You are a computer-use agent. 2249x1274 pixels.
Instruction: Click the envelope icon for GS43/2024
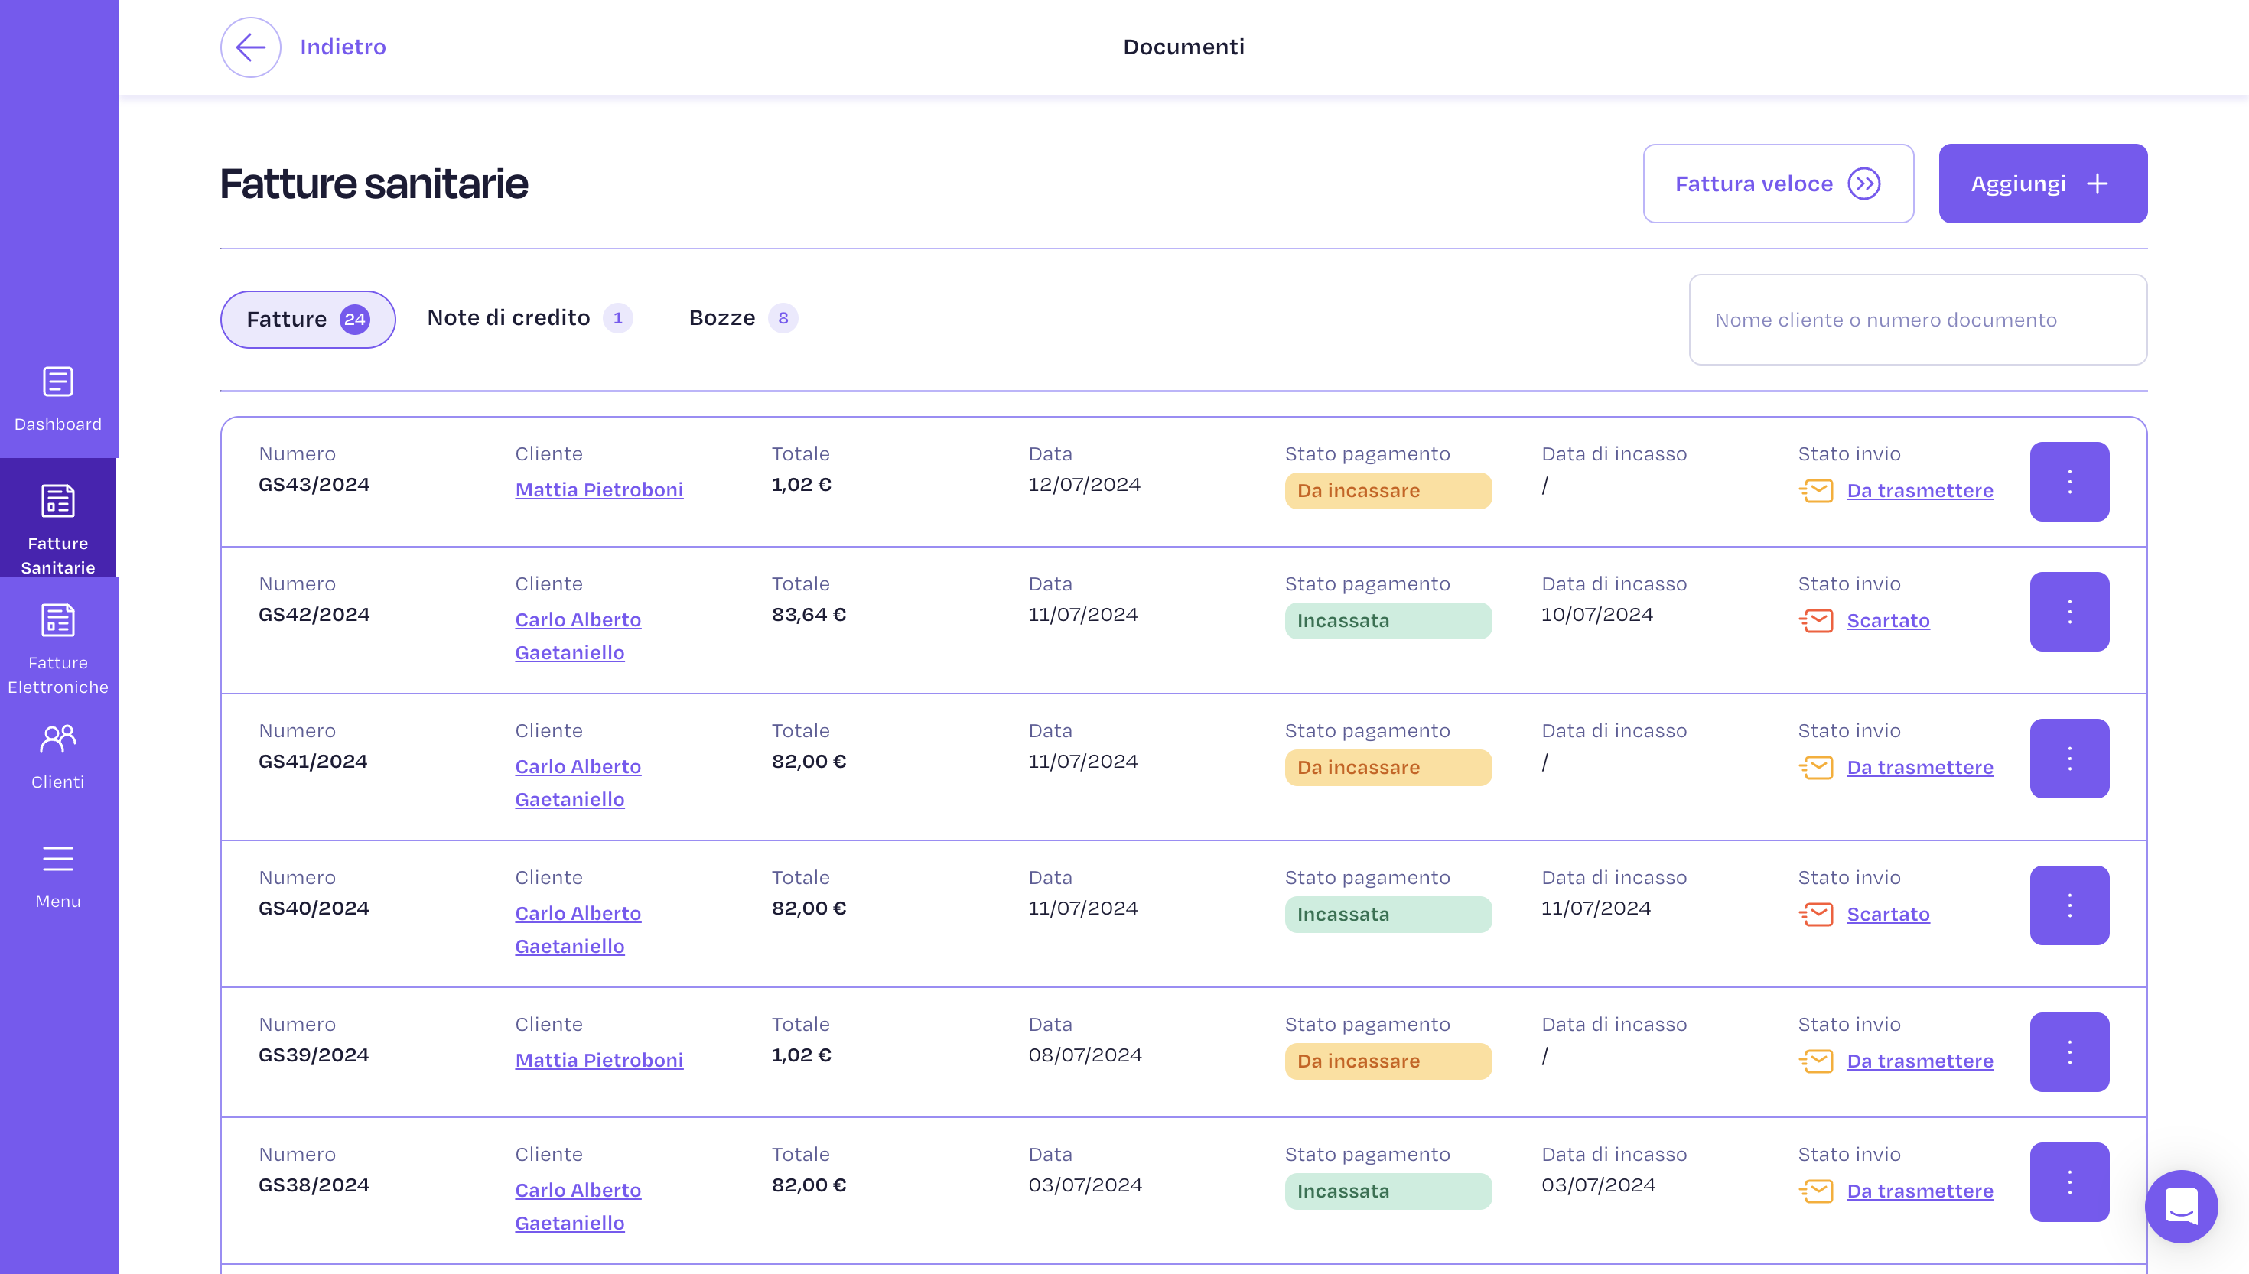point(1817,491)
